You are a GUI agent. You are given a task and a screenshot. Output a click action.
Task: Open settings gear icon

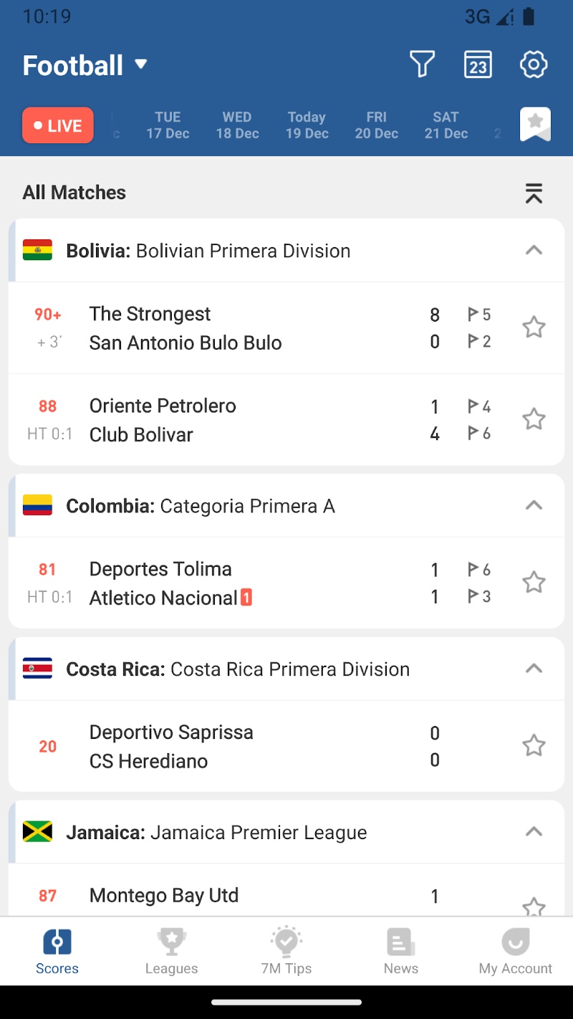(x=534, y=64)
